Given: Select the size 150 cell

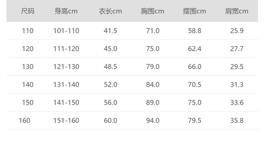Looking at the screenshot, I should (28, 103).
